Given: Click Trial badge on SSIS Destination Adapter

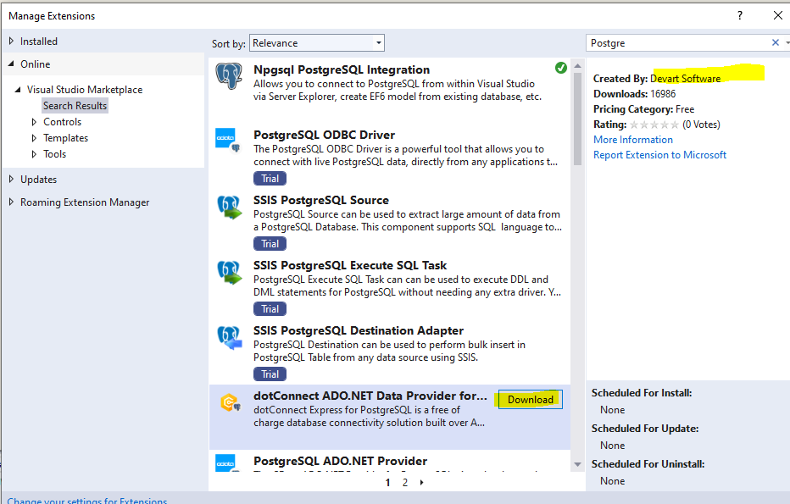Looking at the screenshot, I should (270, 374).
